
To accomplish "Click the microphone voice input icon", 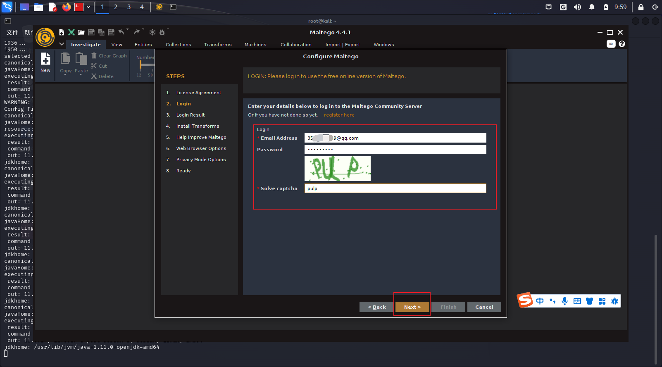I will pyautogui.click(x=564, y=301).
